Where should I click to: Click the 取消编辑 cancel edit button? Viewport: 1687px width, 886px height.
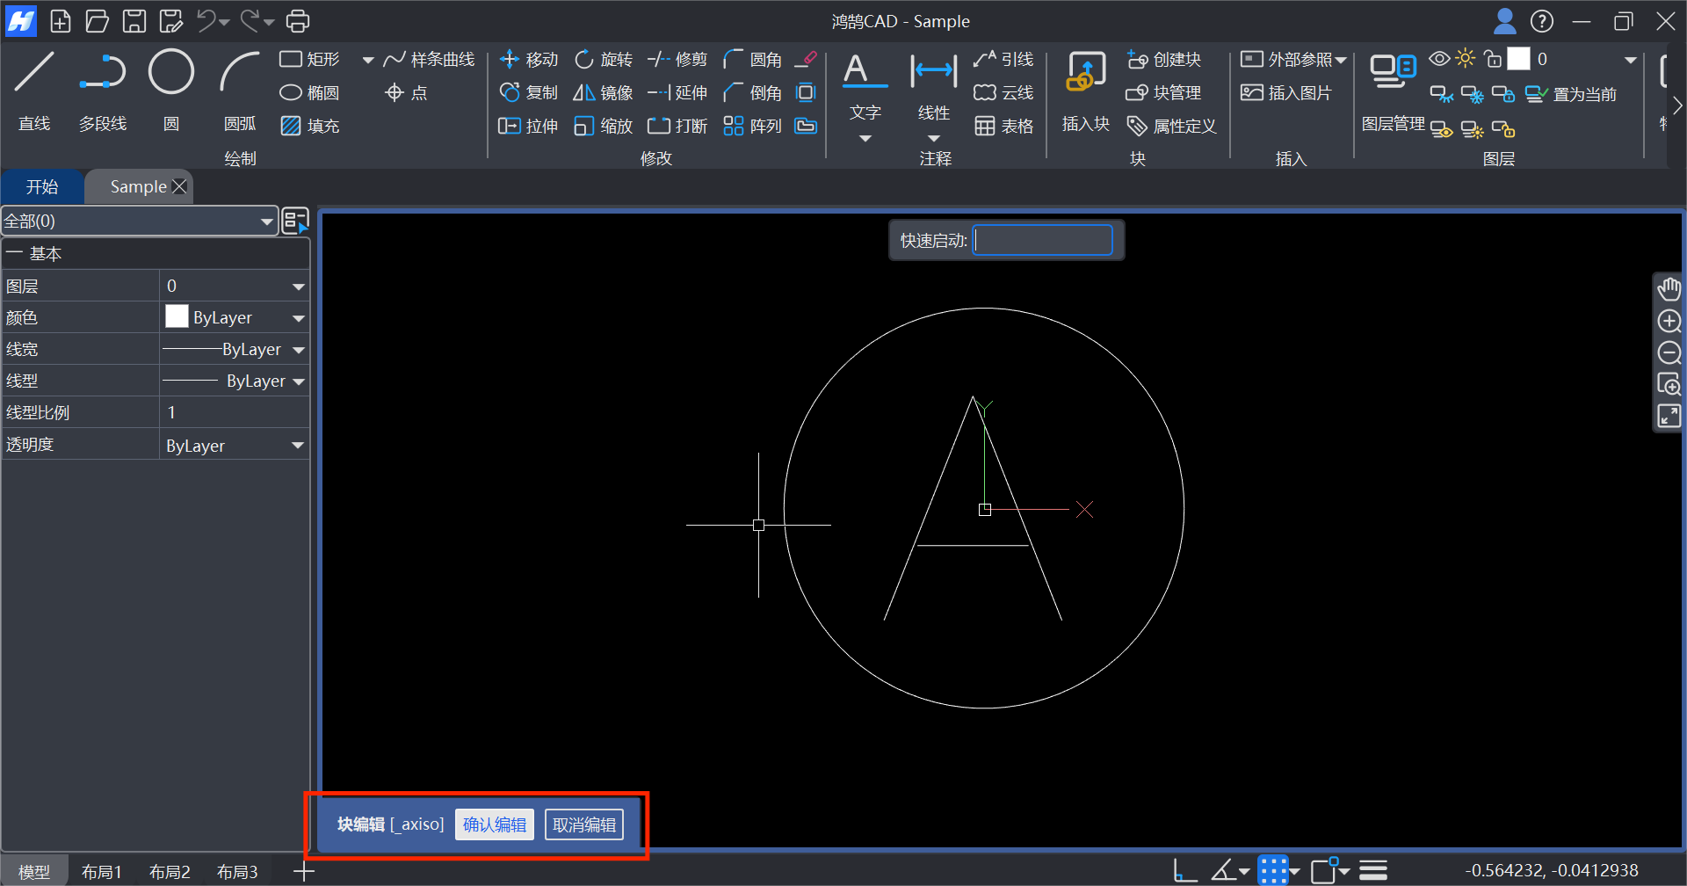coord(584,824)
